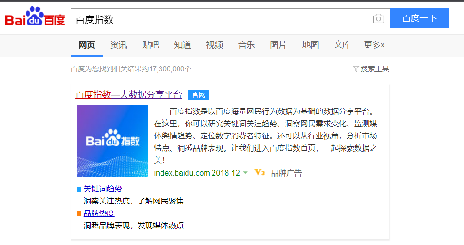This screenshot has height=245, width=464.
Task: Open the 百度指数—大数据分享平台 result link
Action: [128, 94]
